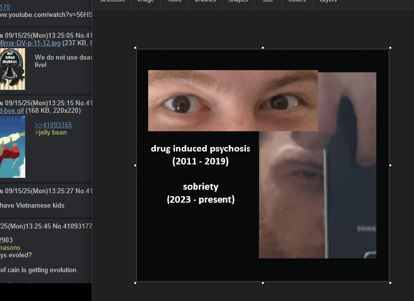Expand The Dark Mirror post thumbnail
The width and height of the screenshot is (414, 301).
pyautogui.click(x=12, y=69)
